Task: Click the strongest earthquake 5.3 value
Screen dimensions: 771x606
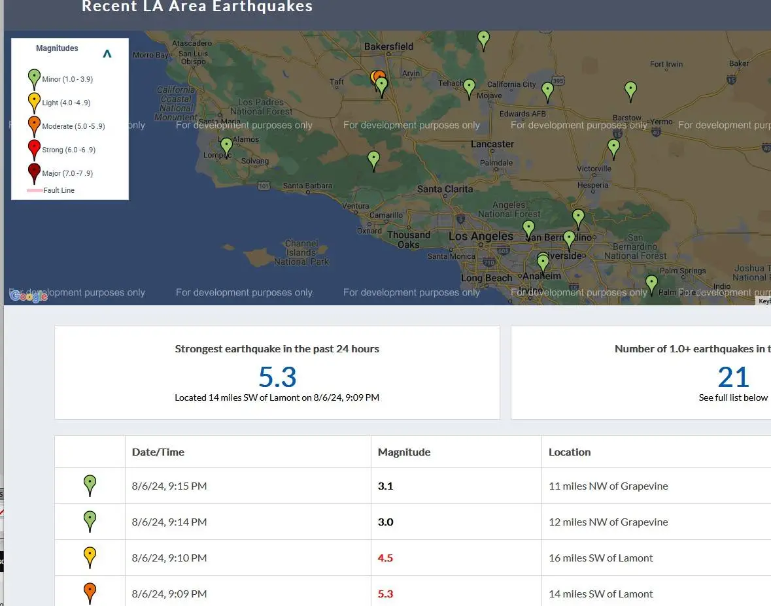Action: [277, 377]
